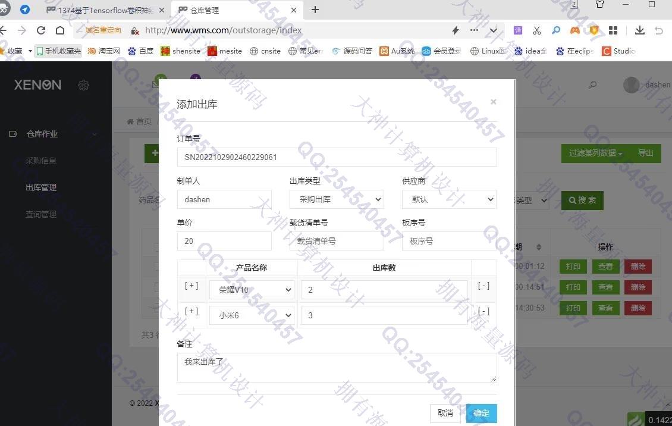This screenshot has height=426, width=672.
Task: Click 打印 in the 00:01:12 row
Action: pos(573,266)
